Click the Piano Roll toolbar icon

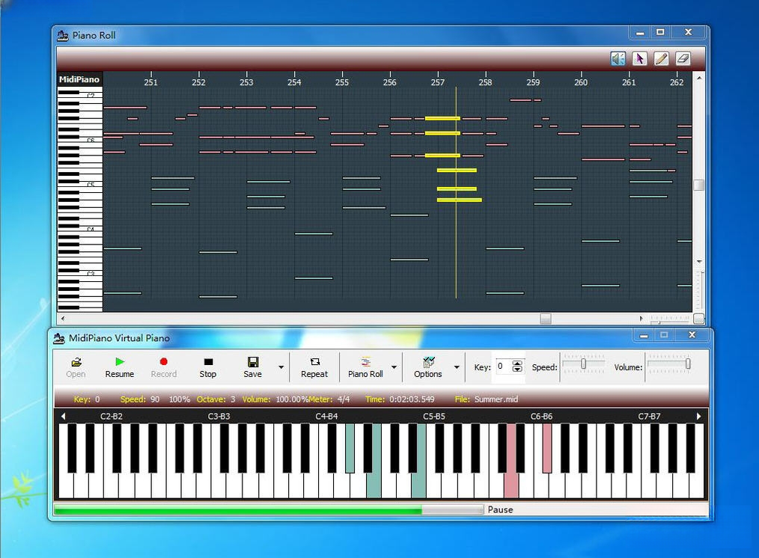(x=365, y=367)
